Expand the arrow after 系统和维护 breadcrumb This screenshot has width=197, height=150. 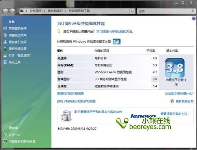point(66,11)
